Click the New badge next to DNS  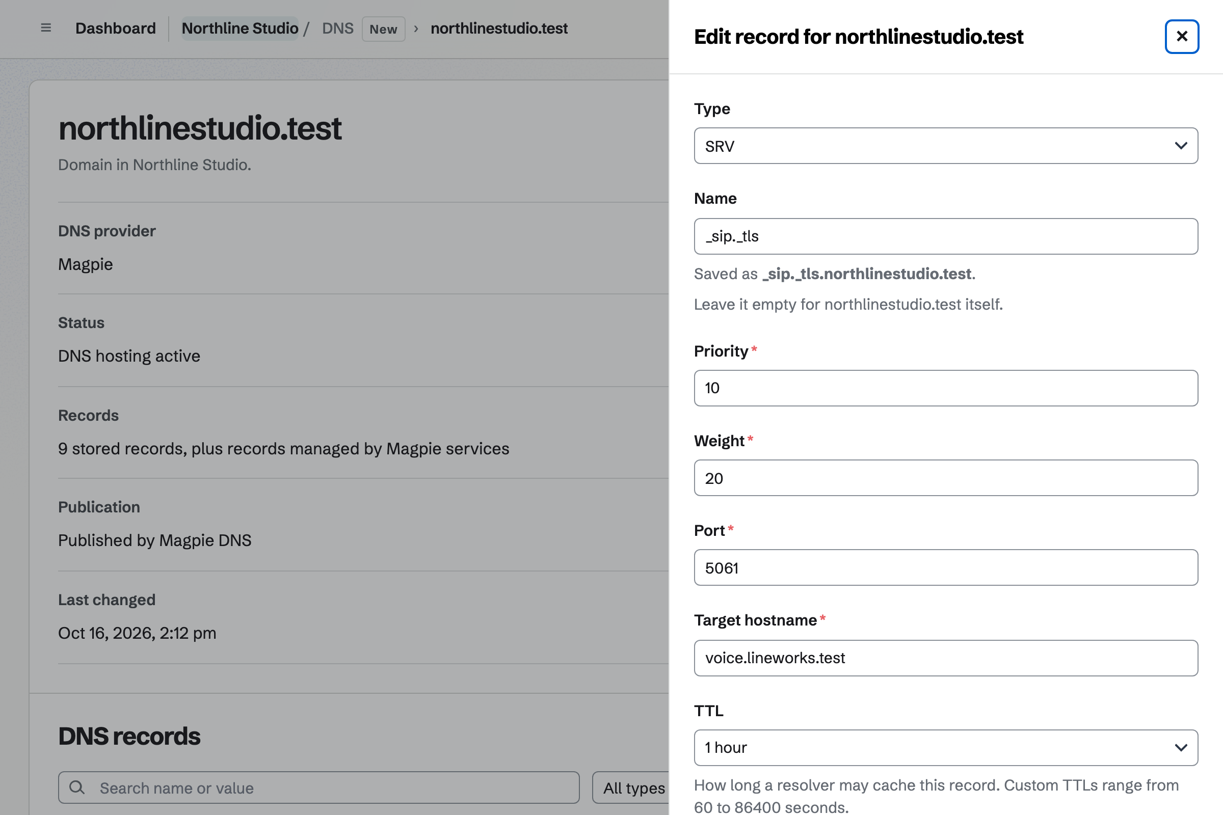point(383,29)
